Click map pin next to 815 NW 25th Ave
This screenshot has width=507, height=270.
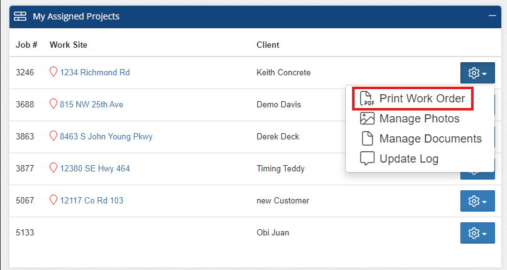tap(54, 104)
